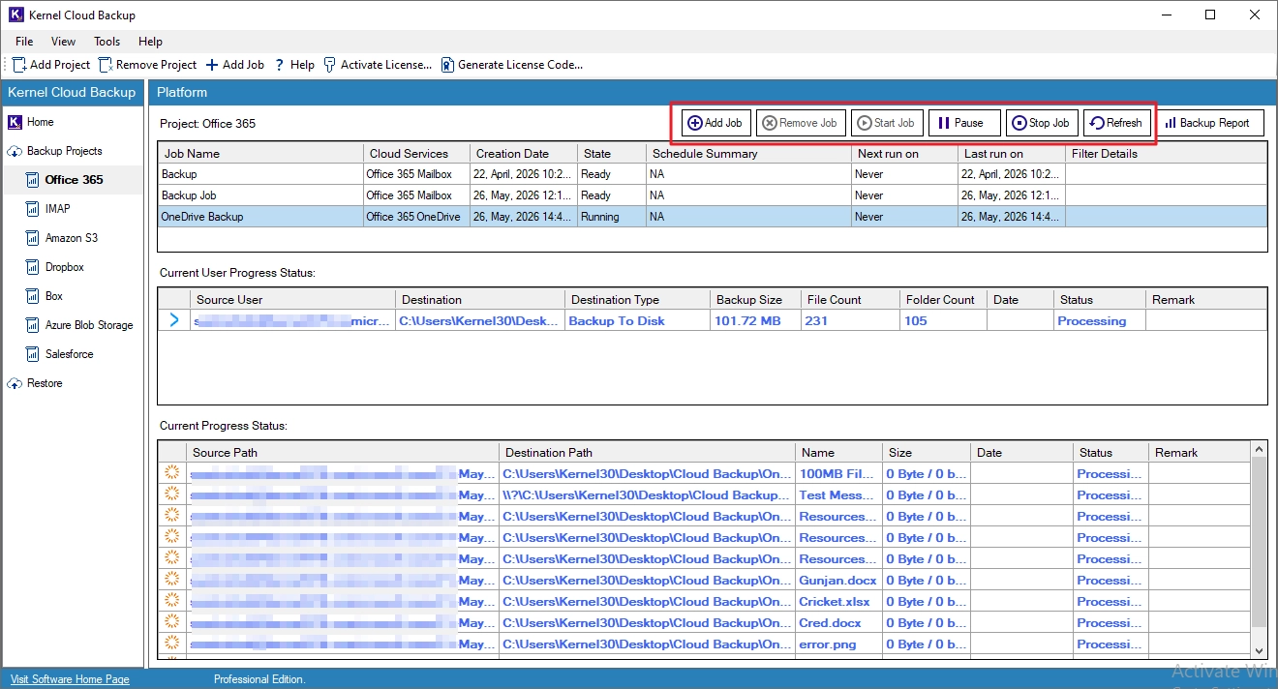Select the Azure Blob Storage project

[79, 325]
